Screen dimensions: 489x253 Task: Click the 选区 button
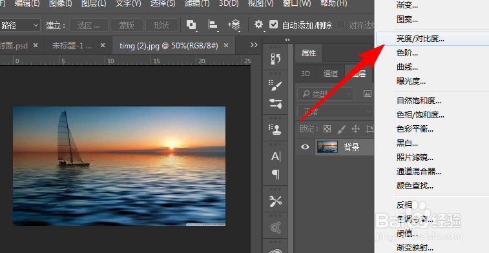[x=88, y=25]
